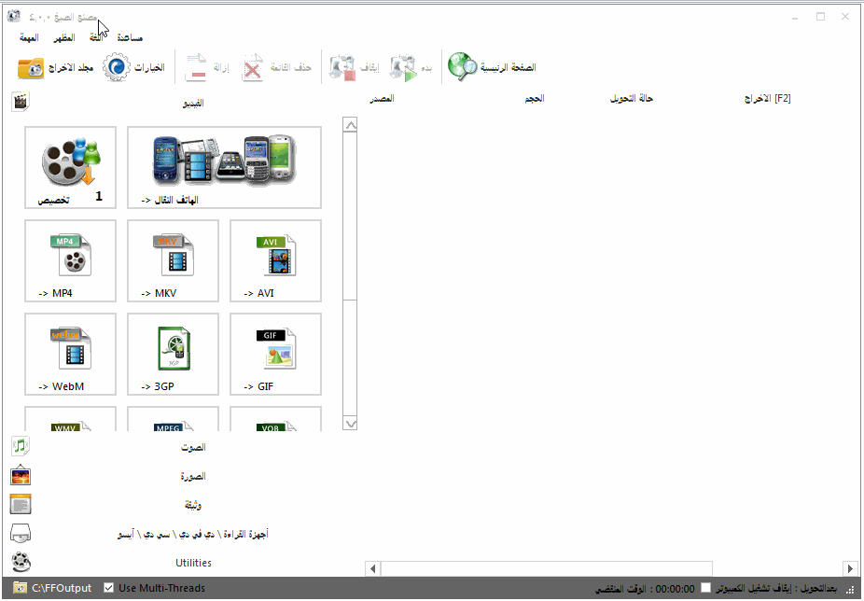Pick the GIF conversion icon
Image resolution: width=864 pixels, height=601 pixels.
275,354
